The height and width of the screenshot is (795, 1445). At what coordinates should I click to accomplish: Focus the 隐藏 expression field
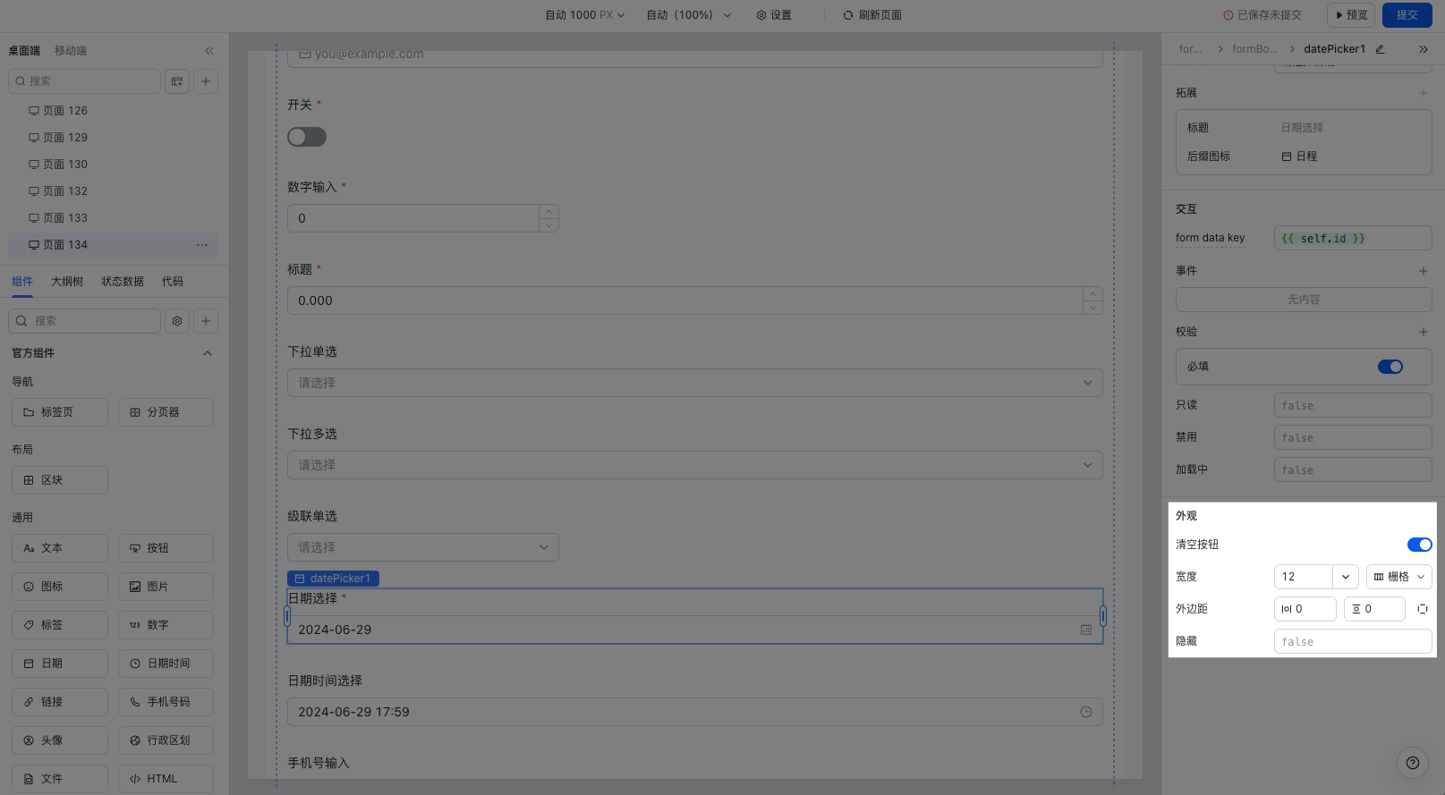[1353, 641]
